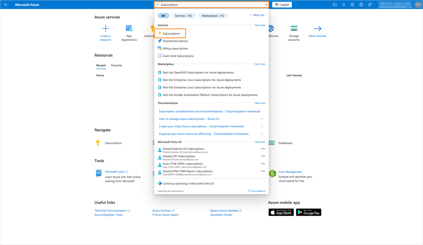Screen dimensions: 423x245
Task: Open the portal settings gear
Action: click(x=352, y=5)
